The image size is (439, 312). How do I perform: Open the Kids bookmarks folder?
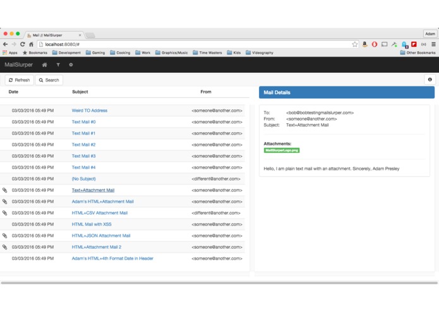click(x=234, y=52)
